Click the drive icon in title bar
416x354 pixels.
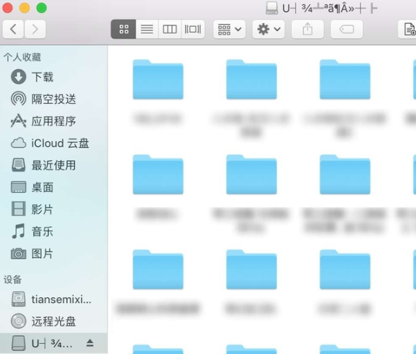point(272,8)
